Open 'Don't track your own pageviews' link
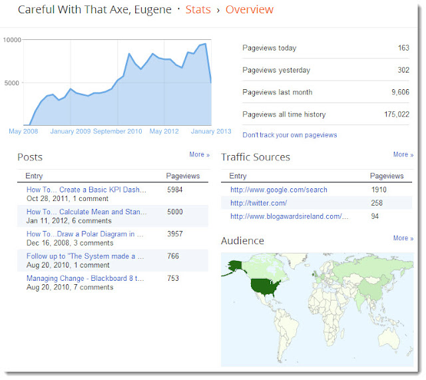The image size is (426, 380). [290, 135]
